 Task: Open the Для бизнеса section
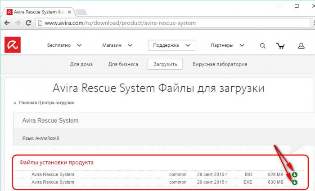(123, 64)
